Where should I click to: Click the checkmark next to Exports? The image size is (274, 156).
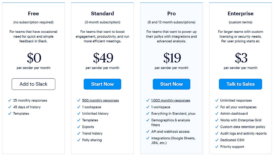79,127
